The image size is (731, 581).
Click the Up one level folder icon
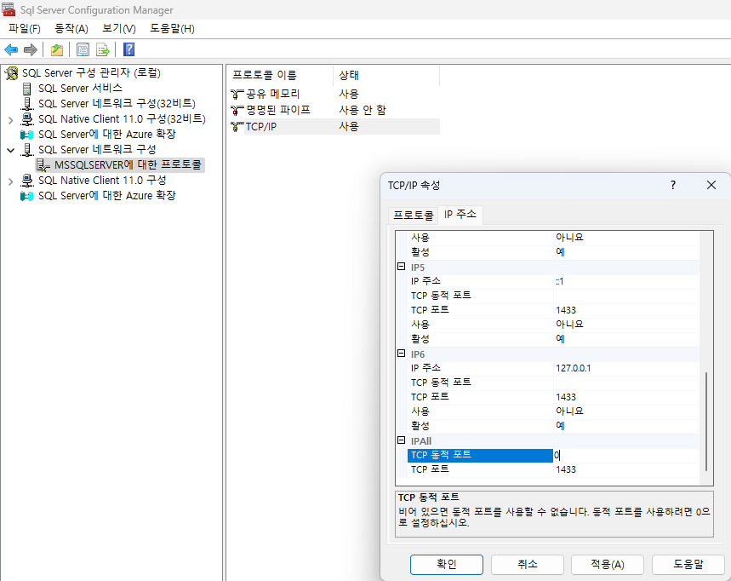(57, 49)
